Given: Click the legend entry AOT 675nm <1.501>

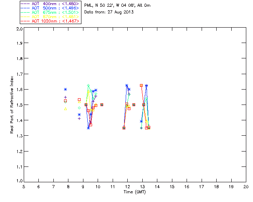Looking at the screenshot, I should point(50,12).
